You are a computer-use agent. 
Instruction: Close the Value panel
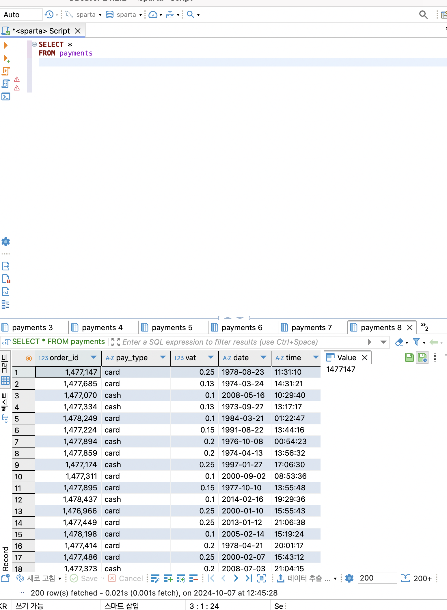pos(365,358)
